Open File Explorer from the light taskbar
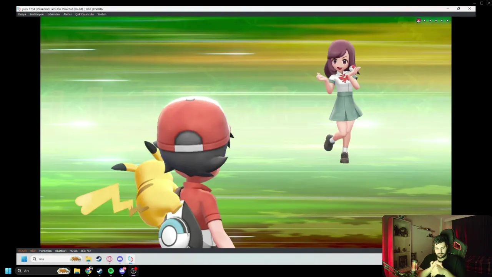This screenshot has width=492, height=277. pyautogui.click(x=88, y=259)
